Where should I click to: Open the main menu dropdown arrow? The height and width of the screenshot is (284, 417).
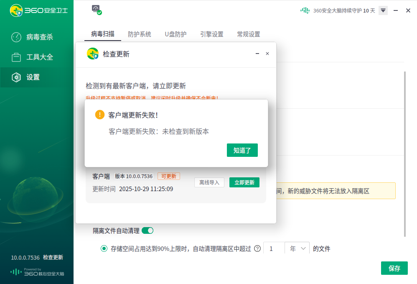383,10
